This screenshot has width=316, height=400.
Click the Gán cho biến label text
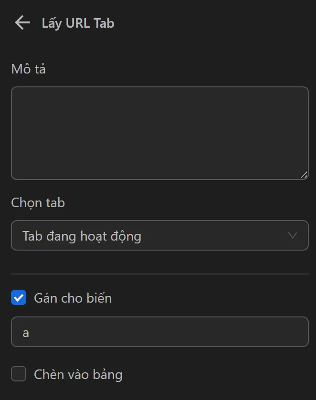[73, 297]
